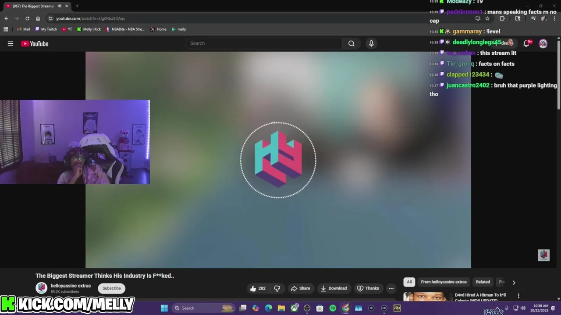This screenshot has width=561, height=315.
Task: Open the browser extensions puzzle icon
Action: [x=502, y=18]
